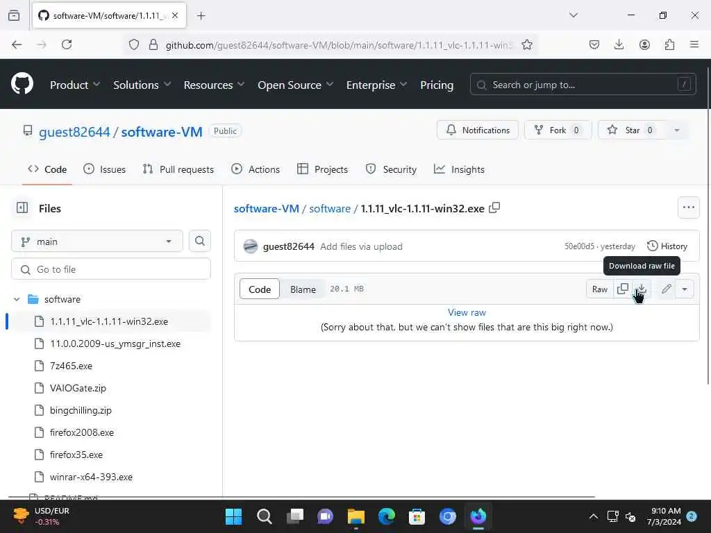This screenshot has height=533, width=711.
Task: Click the padlock site information icon
Action: click(153, 44)
